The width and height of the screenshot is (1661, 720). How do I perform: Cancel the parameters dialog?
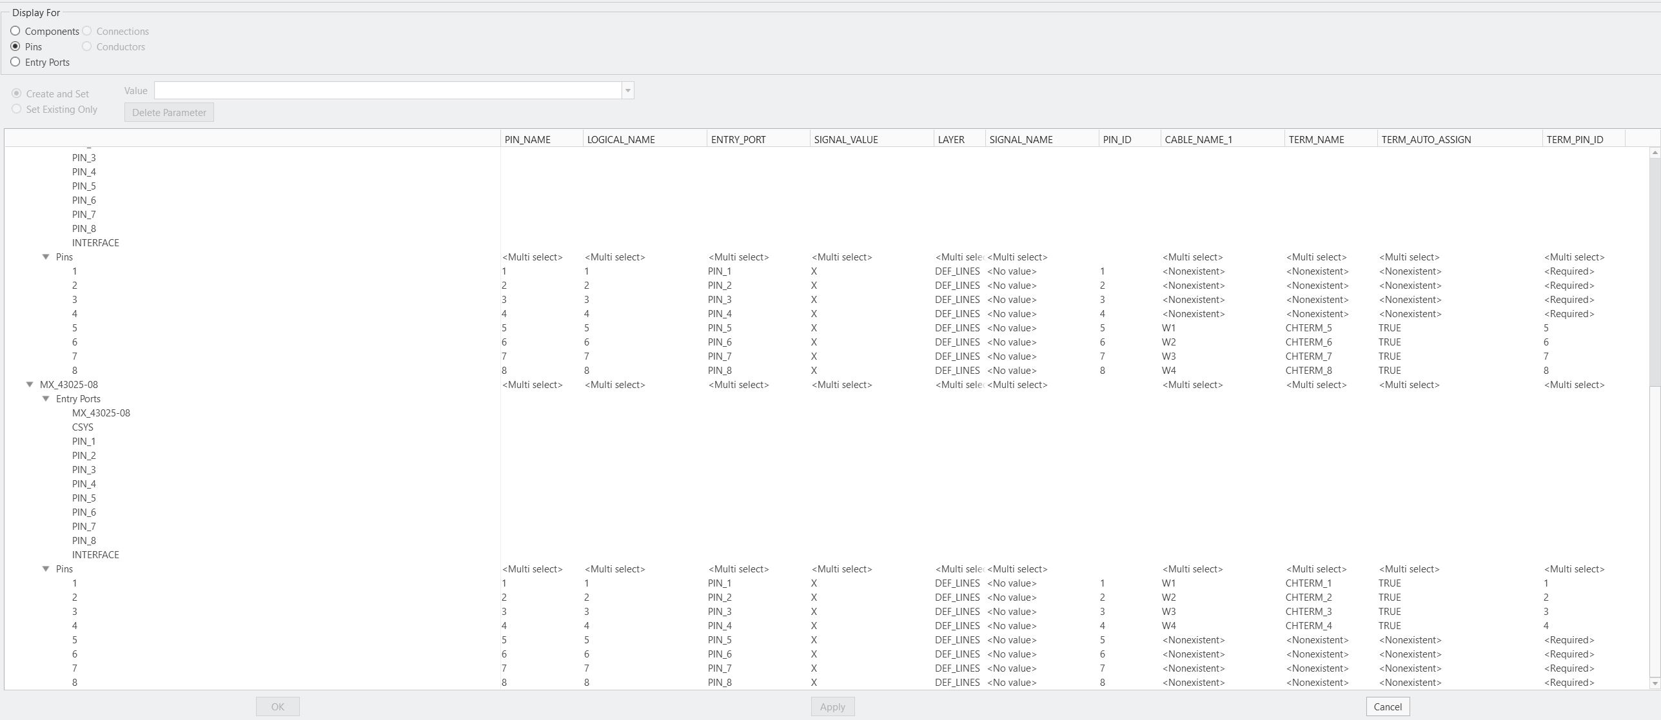[1387, 706]
